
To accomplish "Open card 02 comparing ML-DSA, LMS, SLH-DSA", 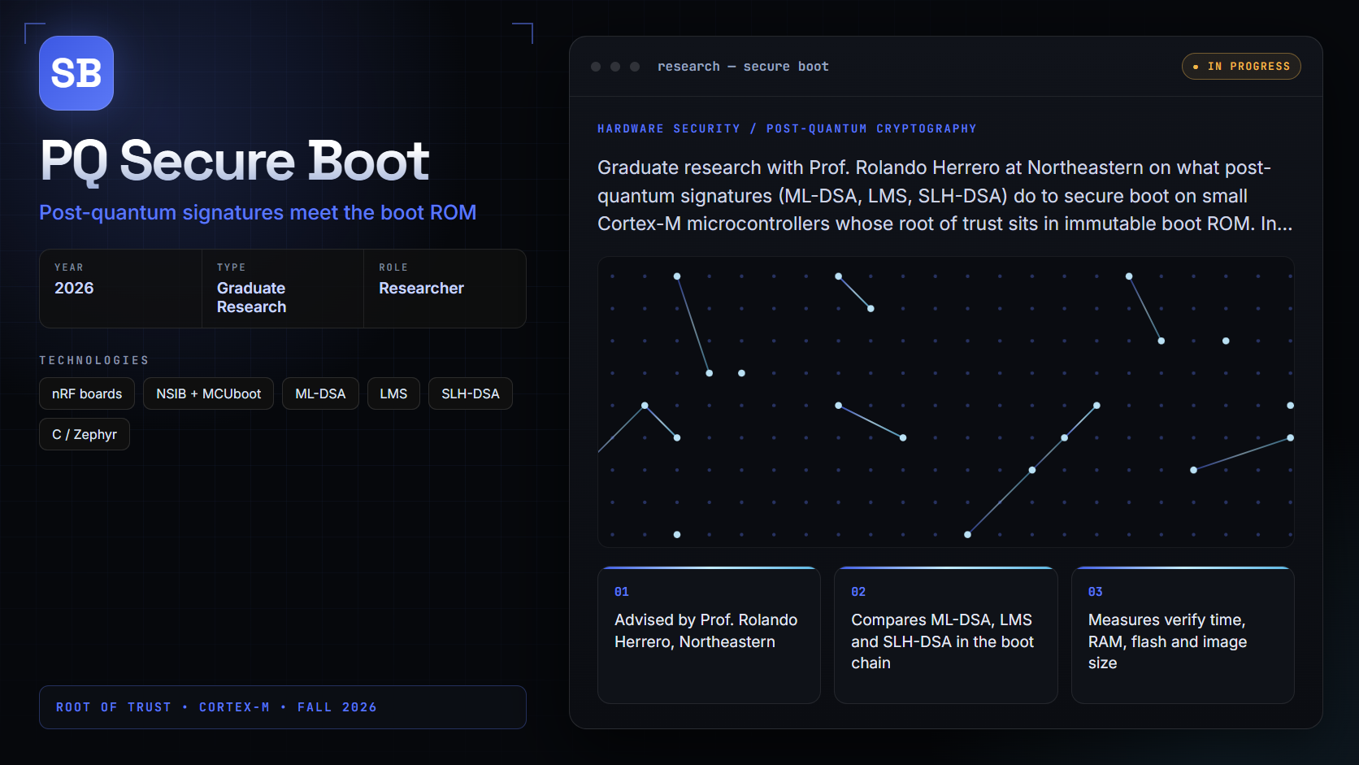I will (946, 635).
